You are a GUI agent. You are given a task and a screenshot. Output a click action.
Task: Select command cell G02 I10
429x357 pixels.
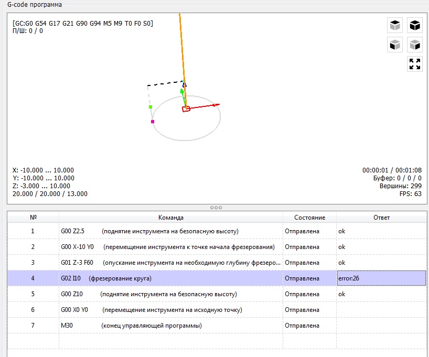(171, 278)
